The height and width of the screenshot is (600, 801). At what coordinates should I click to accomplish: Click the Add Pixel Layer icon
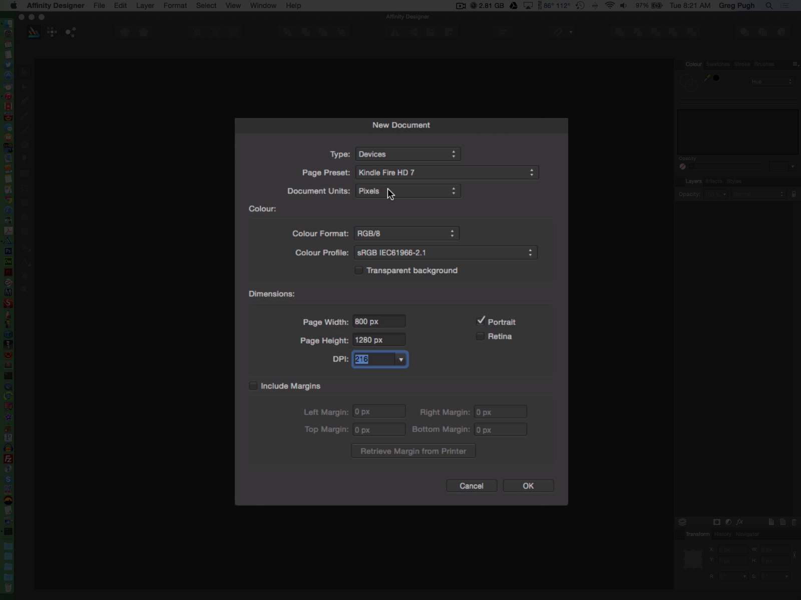(x=783, y=522)
